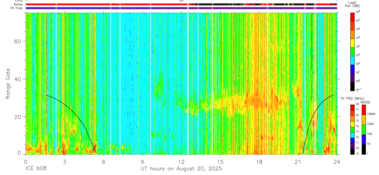Click the 14 label on TX FRQ legend
Viewport: 379px width, 175px height.
click(x=357, y=127)
